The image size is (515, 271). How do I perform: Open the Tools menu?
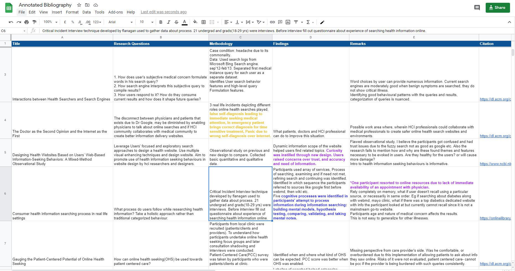pos(99,12)
